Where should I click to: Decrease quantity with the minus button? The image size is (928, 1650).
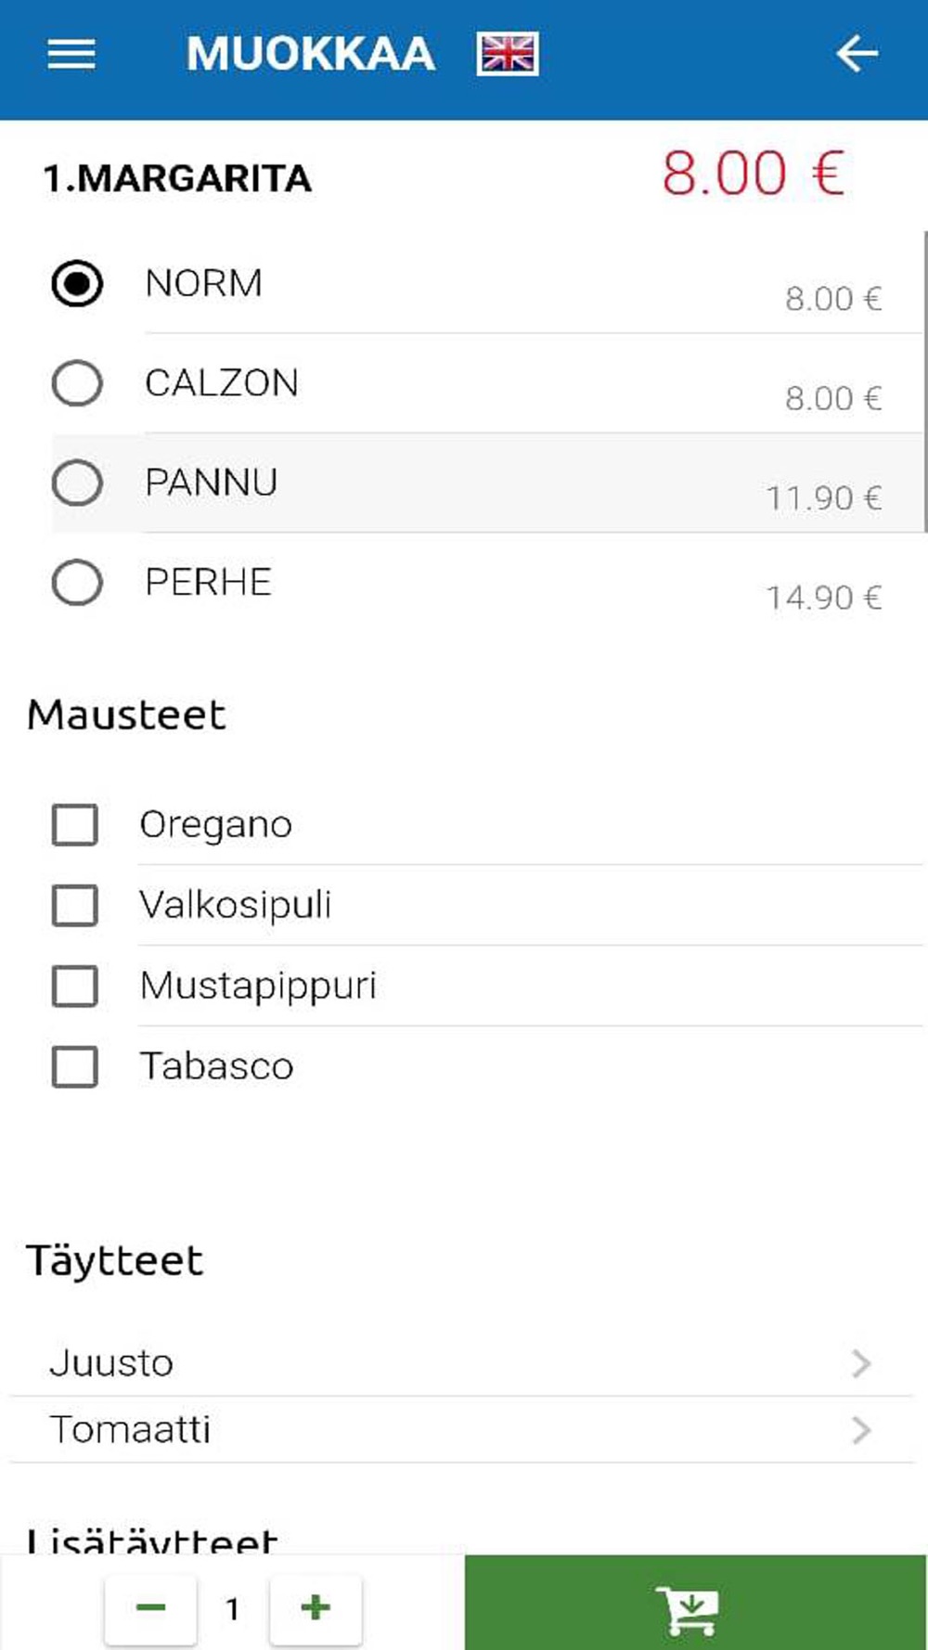coord(150,1607)
